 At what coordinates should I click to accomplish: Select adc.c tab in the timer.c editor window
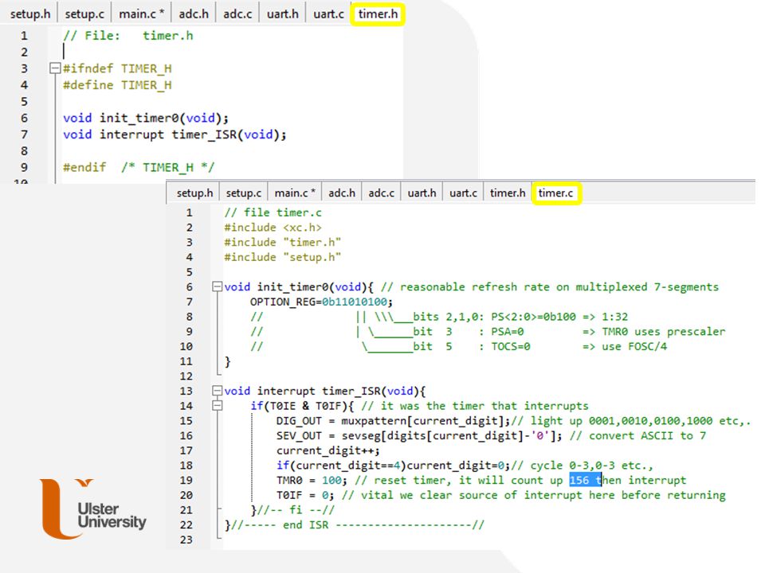(381, 193)
